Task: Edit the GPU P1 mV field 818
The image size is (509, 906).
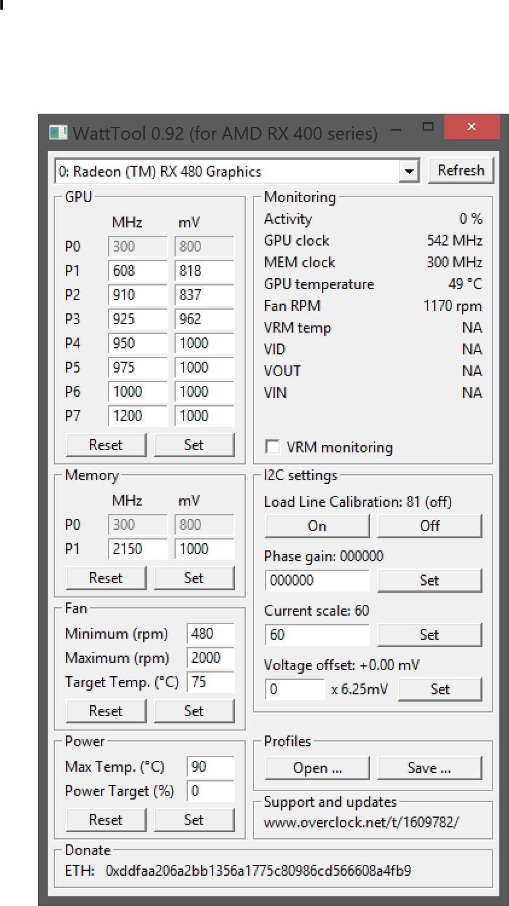Action: pos(204,270)
